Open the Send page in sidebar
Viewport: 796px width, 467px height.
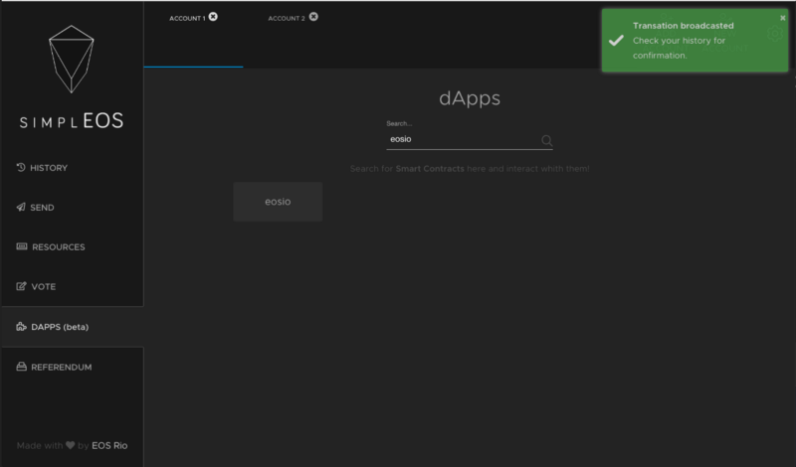[36, 208]
